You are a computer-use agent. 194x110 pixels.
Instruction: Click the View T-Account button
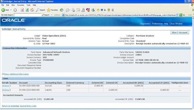click(x=179, y=33)
